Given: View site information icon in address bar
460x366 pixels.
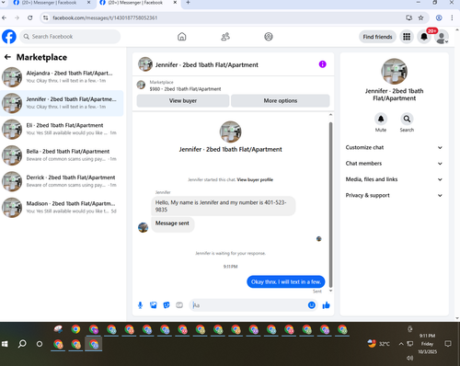Looking at the screenshot, I should [46, 17].
